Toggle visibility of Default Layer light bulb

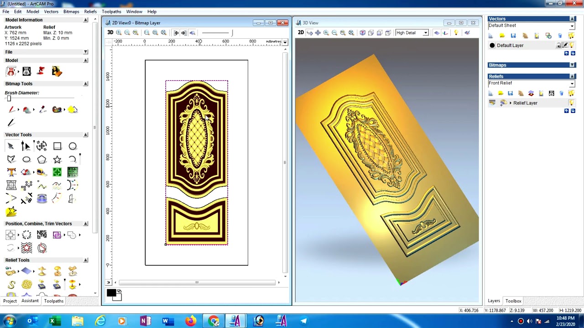pos(572,45)
